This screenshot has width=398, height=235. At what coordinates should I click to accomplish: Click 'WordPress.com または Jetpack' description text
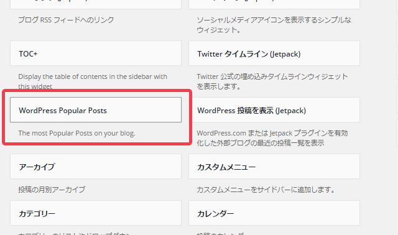pos(272,138)
